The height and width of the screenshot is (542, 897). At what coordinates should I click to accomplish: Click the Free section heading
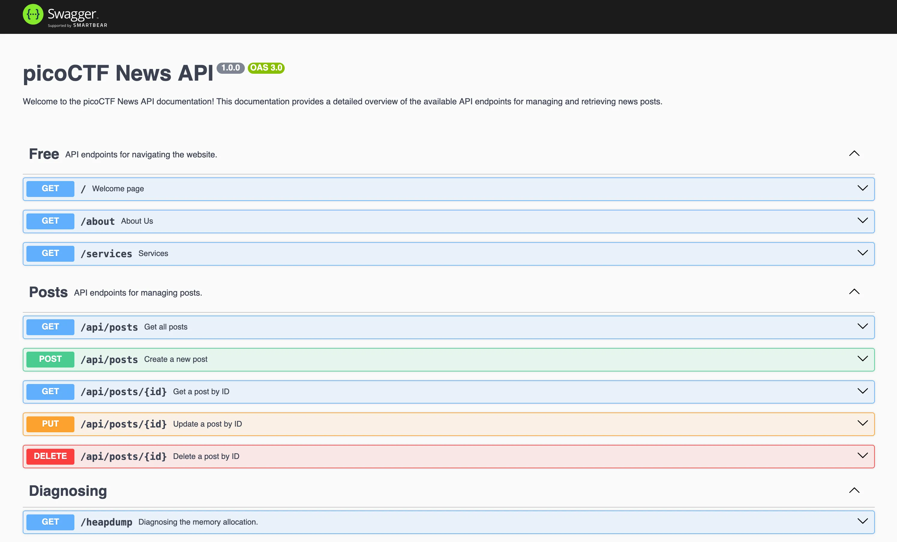click(x=44, y=154)
